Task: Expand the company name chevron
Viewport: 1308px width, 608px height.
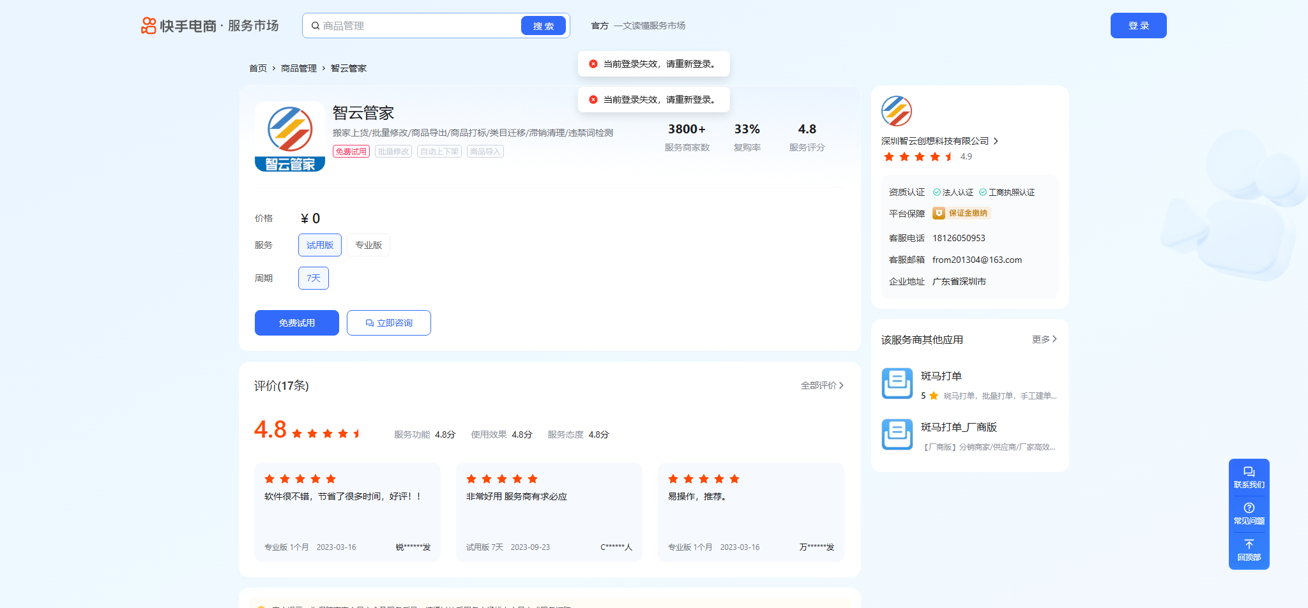Action: tap(996, 141)
